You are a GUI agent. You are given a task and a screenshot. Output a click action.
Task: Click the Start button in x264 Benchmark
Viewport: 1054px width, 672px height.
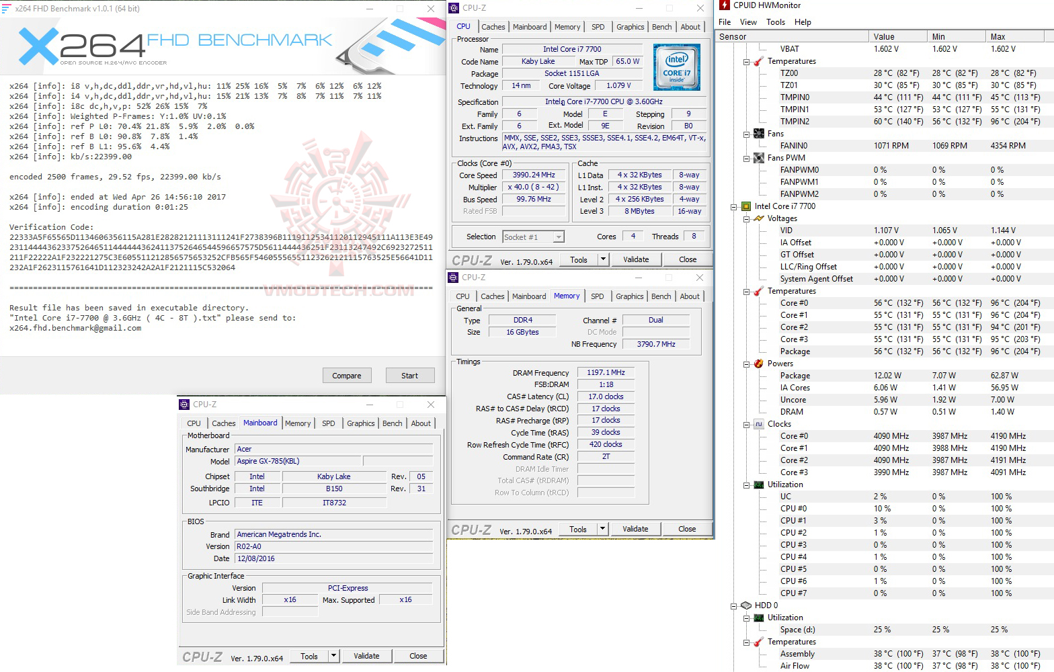coord(410,376)
